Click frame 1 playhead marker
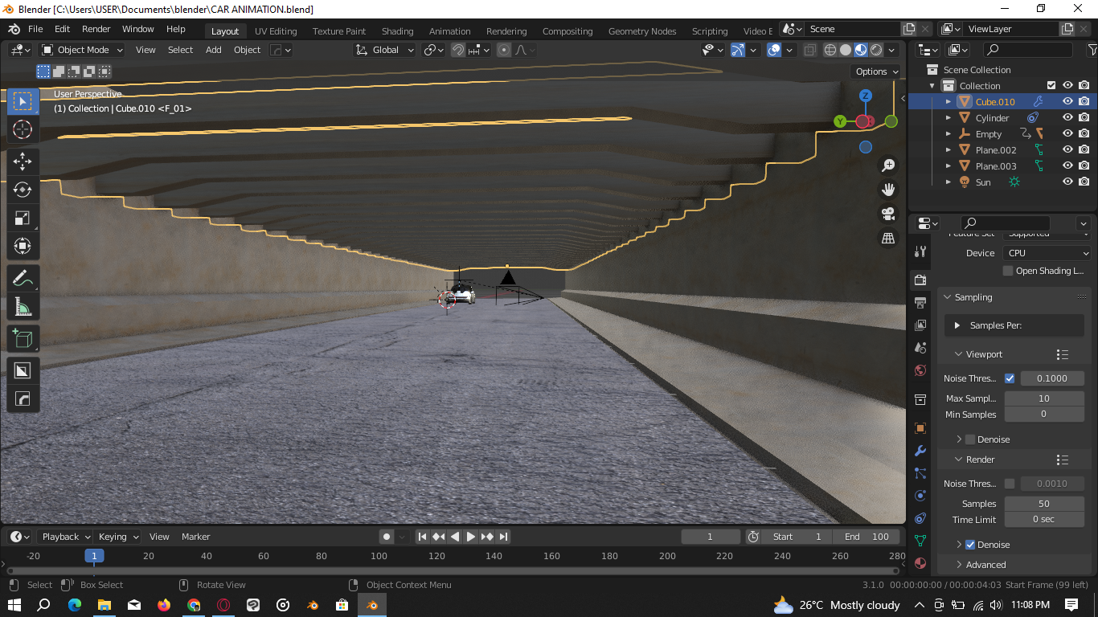 coord(94,556)
